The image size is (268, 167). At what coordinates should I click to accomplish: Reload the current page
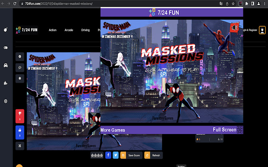pos(15,4)
